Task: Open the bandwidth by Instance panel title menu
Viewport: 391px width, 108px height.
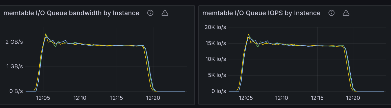Action: (71, 13)
